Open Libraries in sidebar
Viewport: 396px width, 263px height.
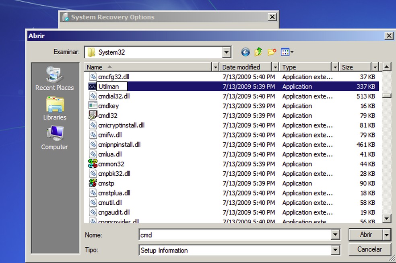54,109
